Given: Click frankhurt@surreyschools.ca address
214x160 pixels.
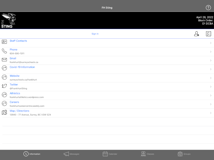Looking at the screenshot, I should (24, 62).
